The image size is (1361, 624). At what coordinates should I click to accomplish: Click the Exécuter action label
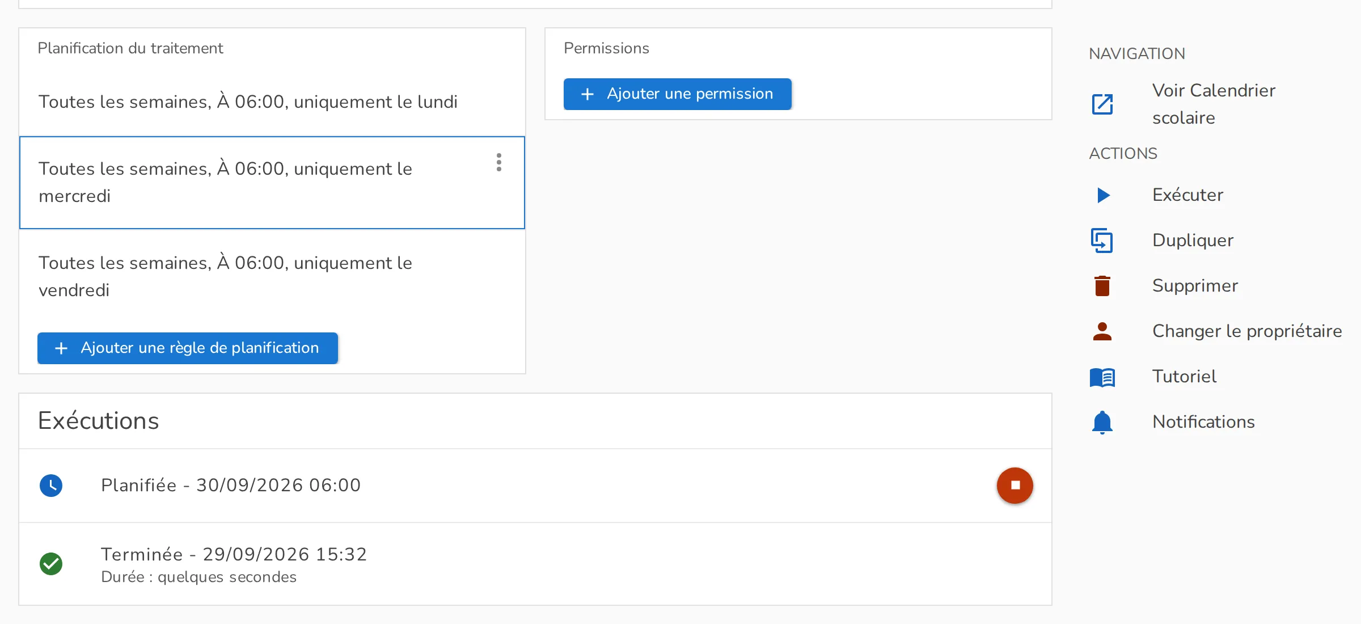pos(1187,195)
